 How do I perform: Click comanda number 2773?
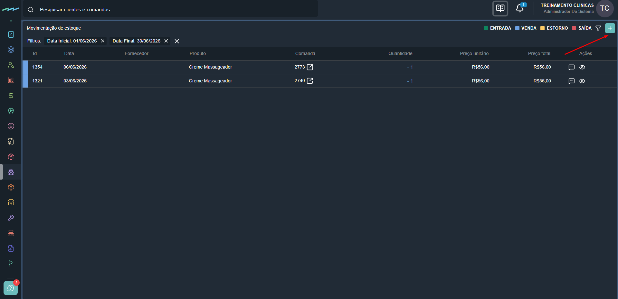click(299, 67)
